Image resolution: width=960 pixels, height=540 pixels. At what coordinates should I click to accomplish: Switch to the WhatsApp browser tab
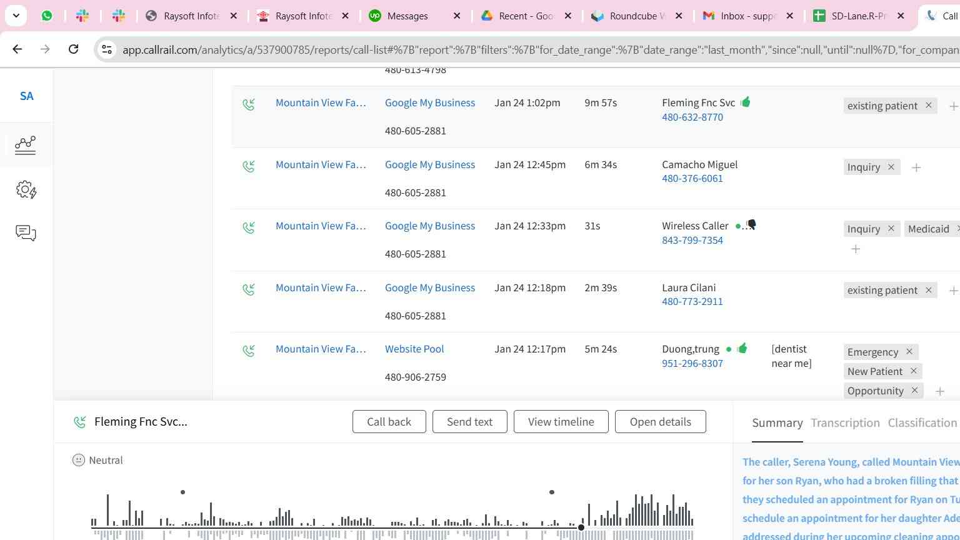[47, 16]
